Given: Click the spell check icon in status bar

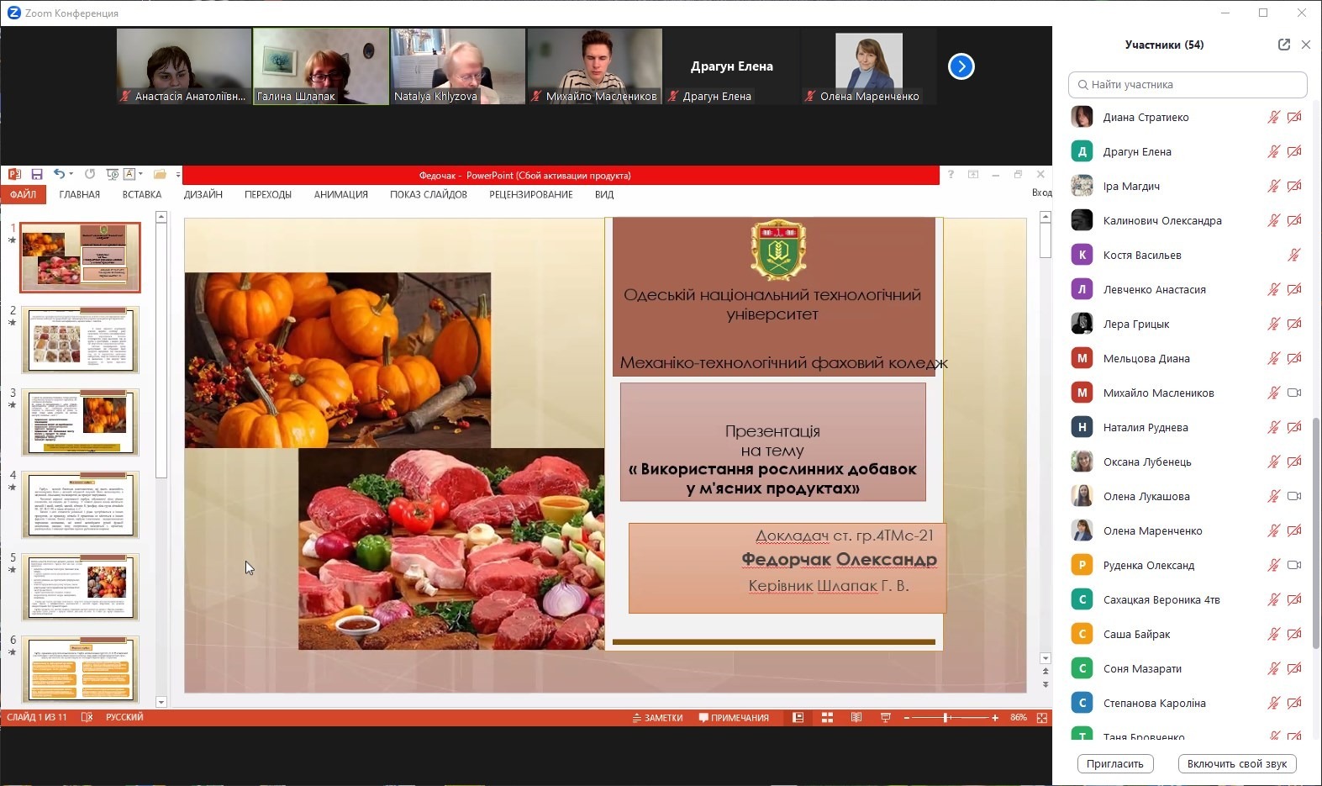Looking at the screenshot, I should pyautogui.click(x=87, y=717).
